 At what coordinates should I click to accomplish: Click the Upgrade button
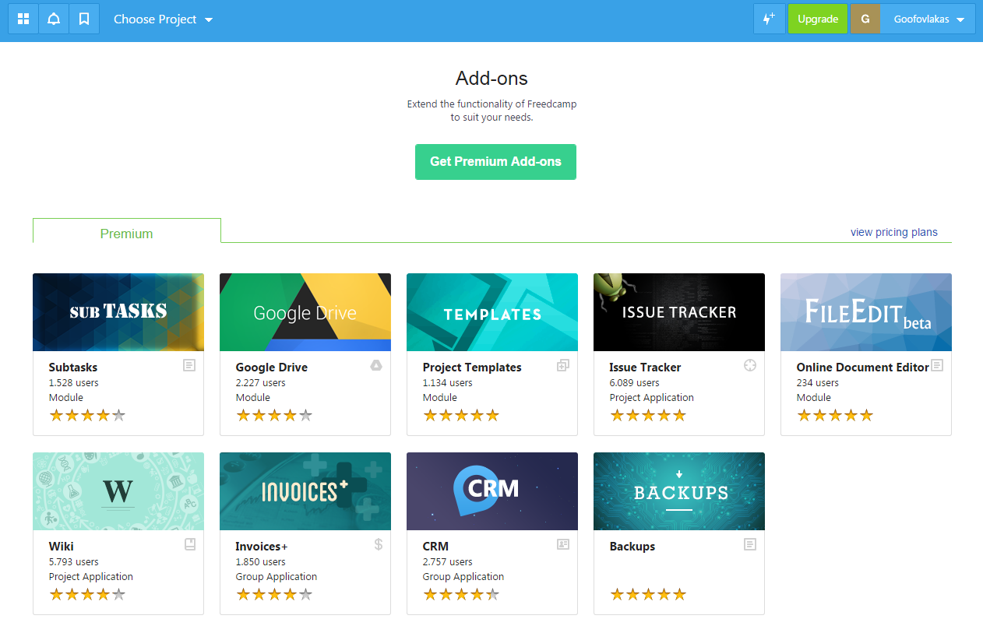[818, 19]
